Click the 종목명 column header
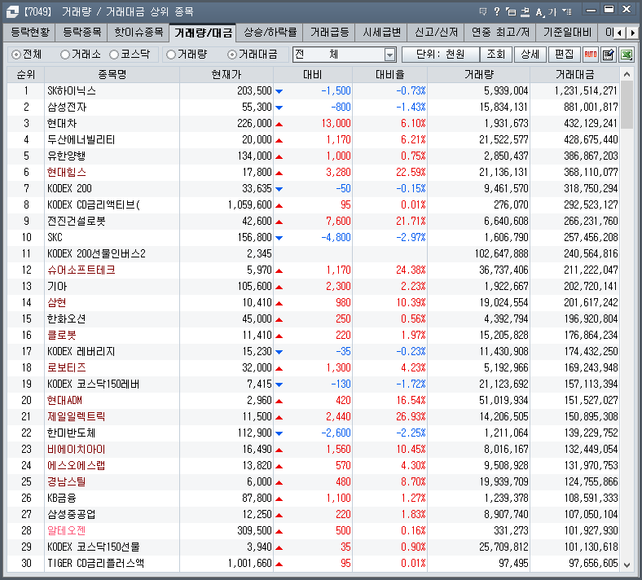Screen dimensions: 642x580 coord(112,74)
